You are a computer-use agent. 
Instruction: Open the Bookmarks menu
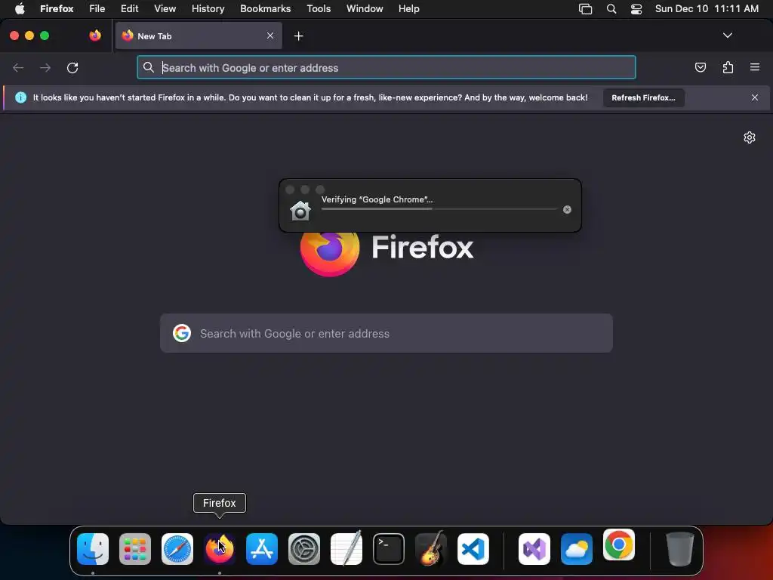click(x=265, y=8)
